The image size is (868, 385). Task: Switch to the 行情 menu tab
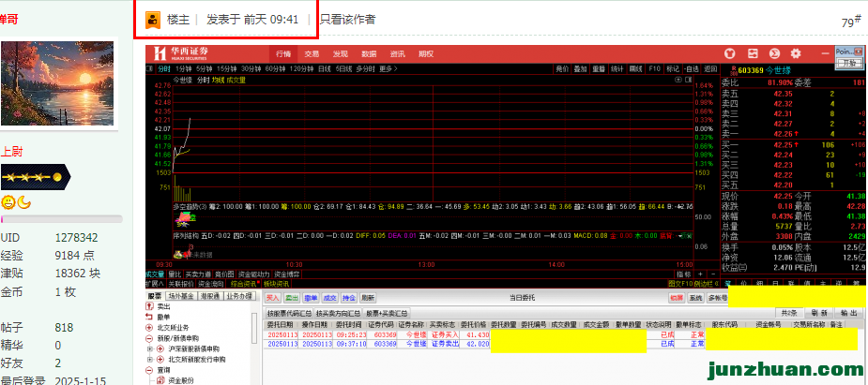[x=283, y=53]
